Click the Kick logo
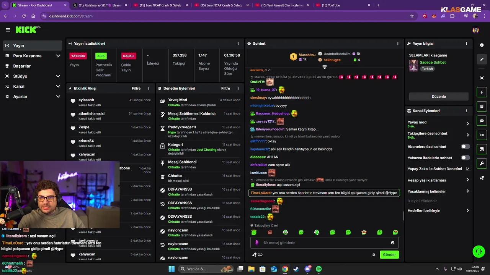Image resolution: width=490 pixels, height=275 pixels. point(26,30)
